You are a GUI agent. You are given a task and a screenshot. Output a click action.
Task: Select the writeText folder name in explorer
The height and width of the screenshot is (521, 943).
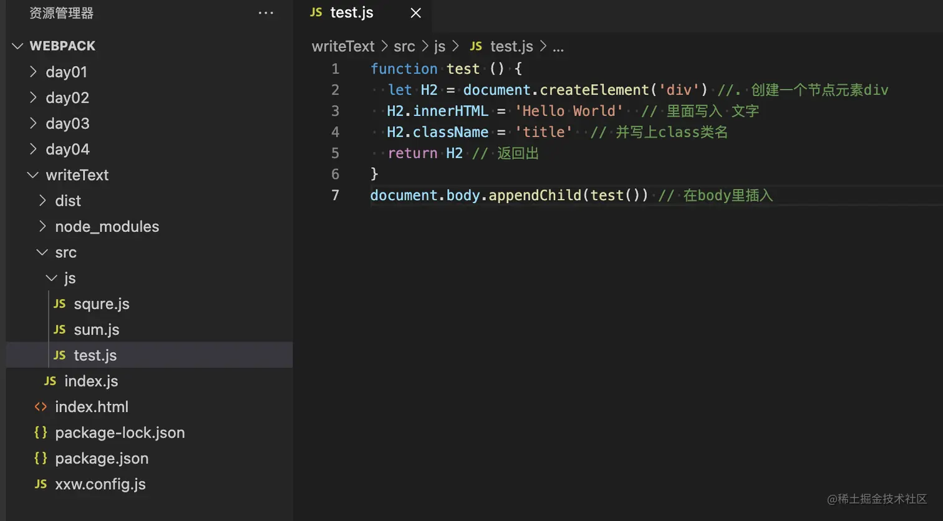[77, 175]
